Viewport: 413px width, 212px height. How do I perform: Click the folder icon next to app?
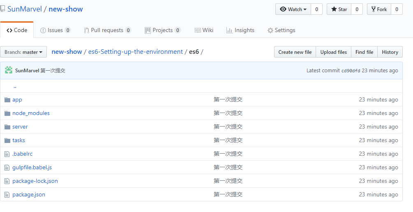[7, 100]
